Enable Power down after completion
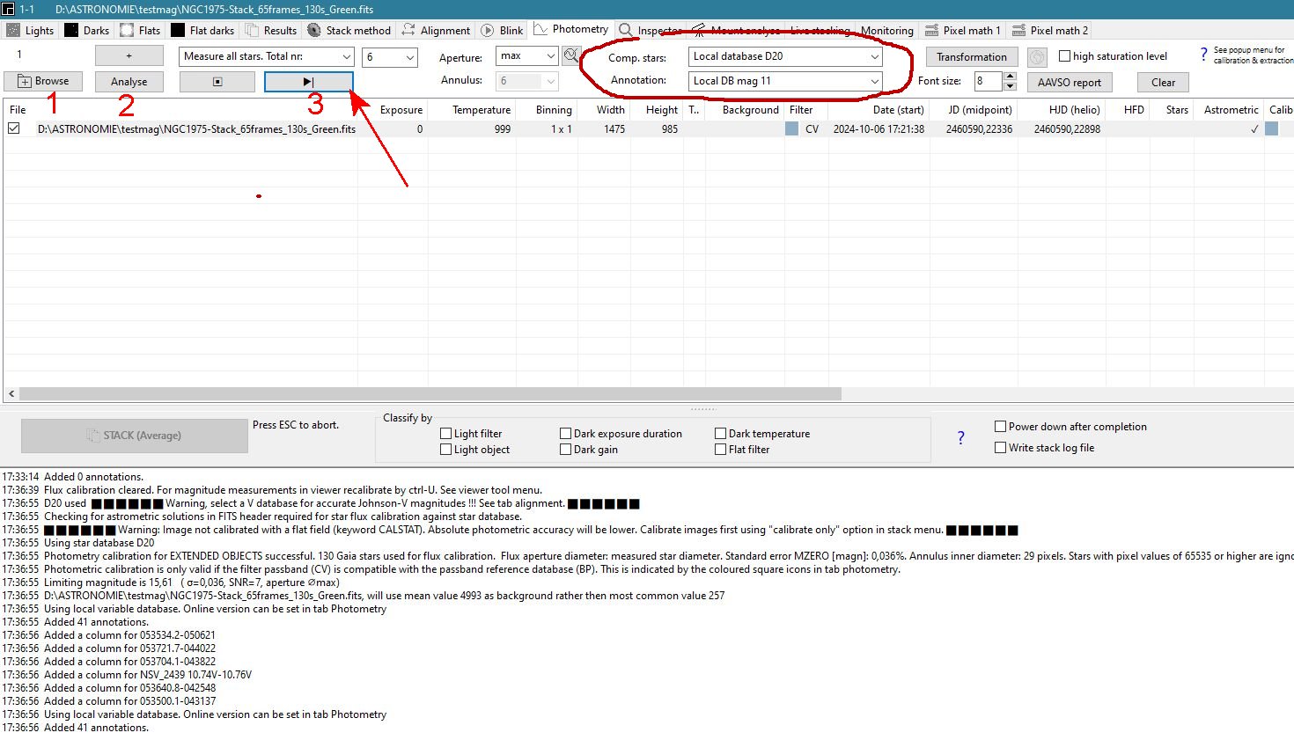The image size is (1294, 740). point(1000,427)
